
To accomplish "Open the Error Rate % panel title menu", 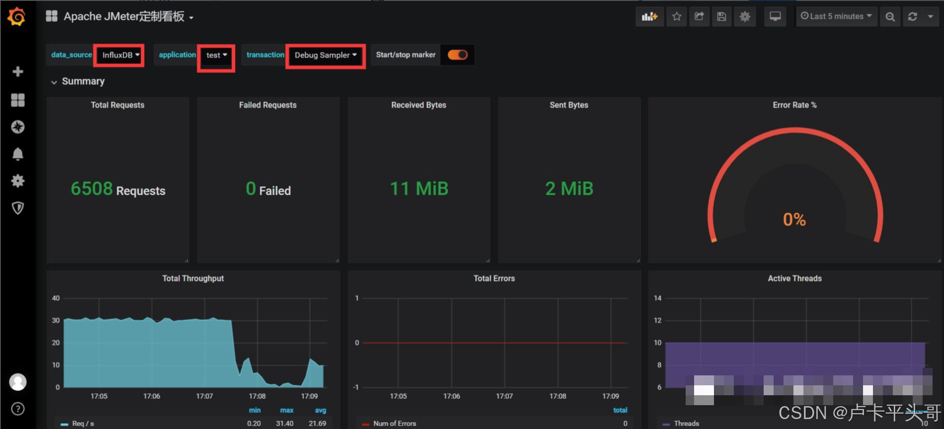I will click(794, 105).
